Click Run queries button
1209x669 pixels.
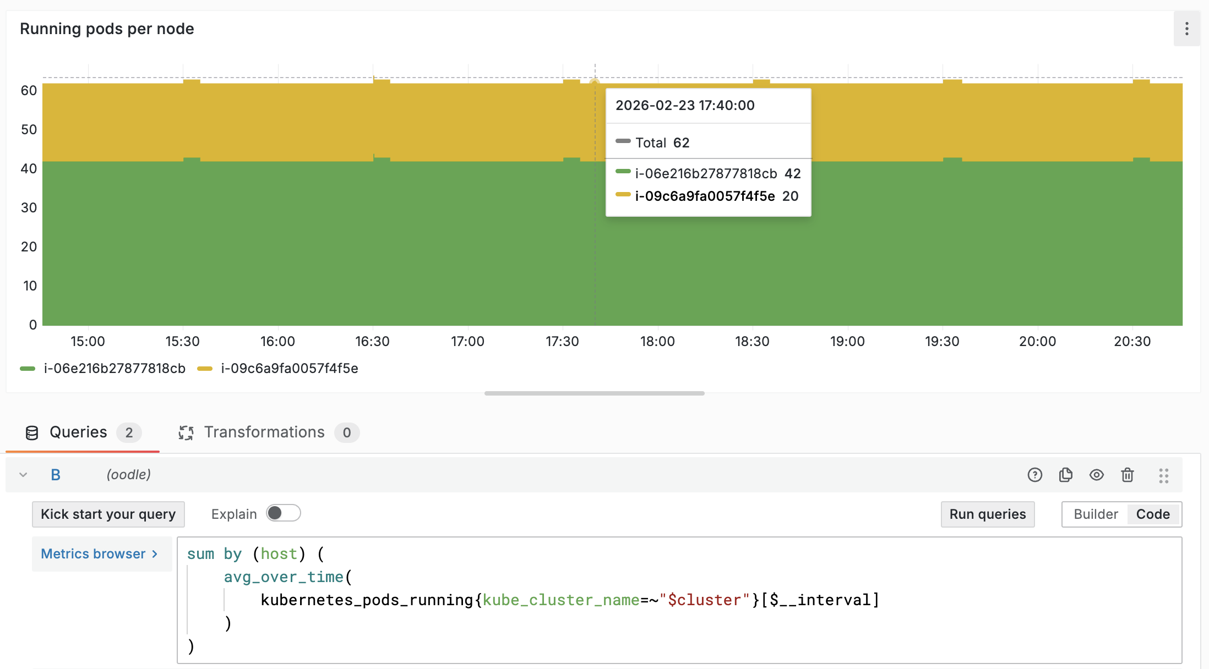click(x=987, y=514)
